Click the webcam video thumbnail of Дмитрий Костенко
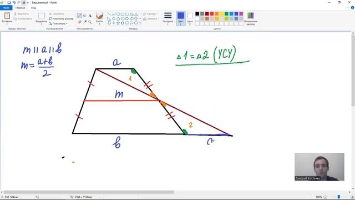Viewport: 355px width, 200px height. click(x=319, y=167)
